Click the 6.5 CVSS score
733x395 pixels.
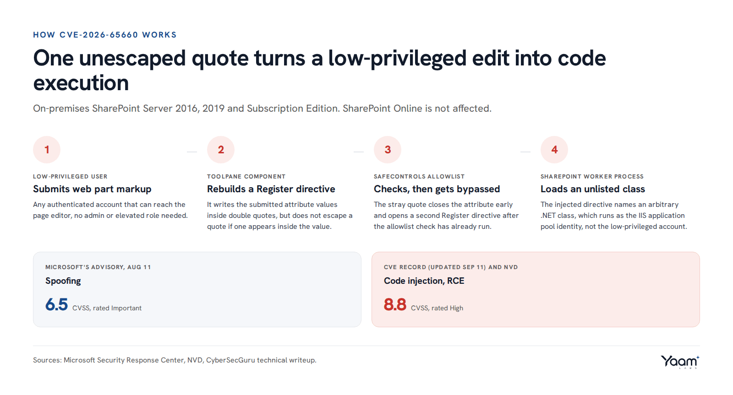[x=56, y=304]
